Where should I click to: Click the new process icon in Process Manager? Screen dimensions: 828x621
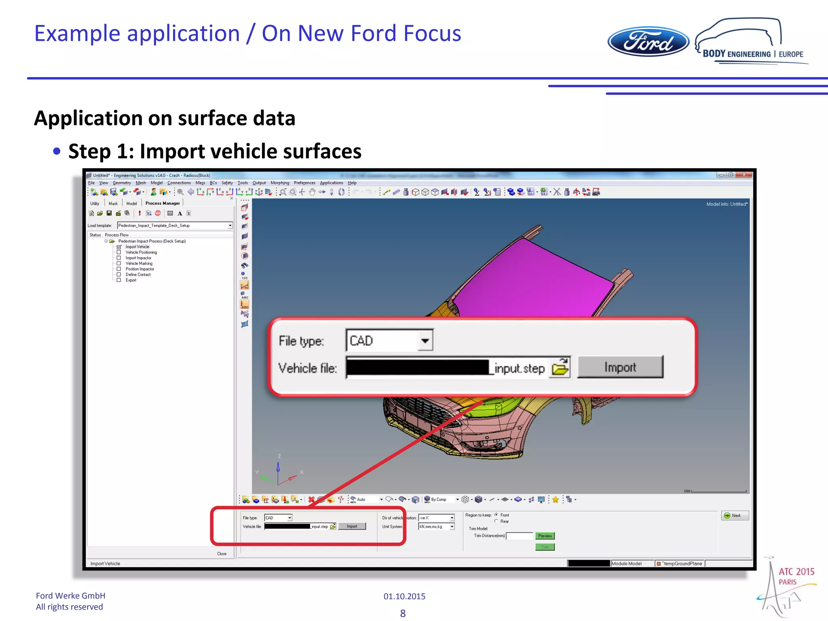(x=91, y=213)
